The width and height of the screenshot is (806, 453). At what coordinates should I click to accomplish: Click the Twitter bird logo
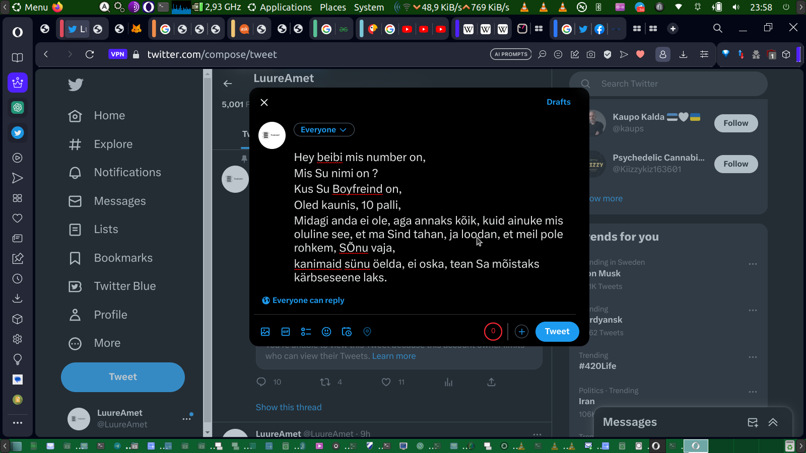click(x=76, y=85)
